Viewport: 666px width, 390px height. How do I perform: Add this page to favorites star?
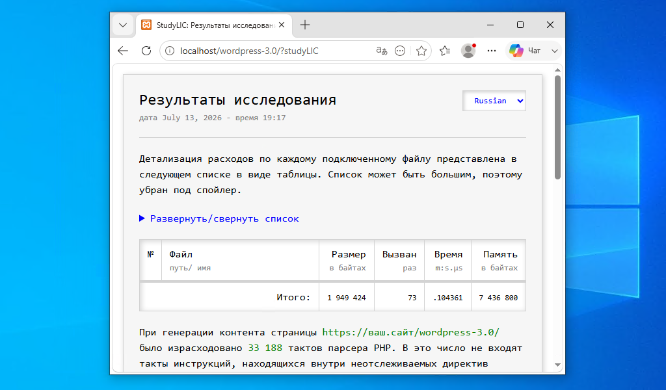(421, 51)
